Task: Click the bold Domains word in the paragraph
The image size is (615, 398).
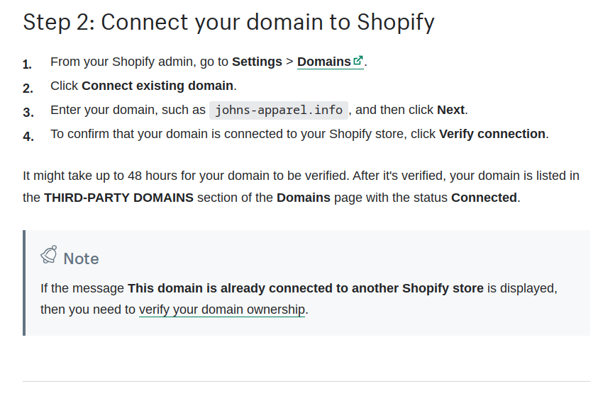Action: 304,198
